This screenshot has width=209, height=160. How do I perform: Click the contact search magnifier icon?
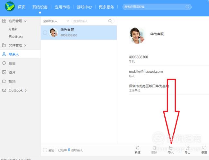pos(110,21)
